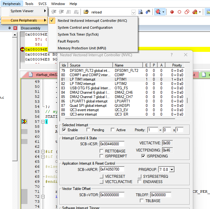
Task: Click the Find document search icon
Action: (140, 12)
